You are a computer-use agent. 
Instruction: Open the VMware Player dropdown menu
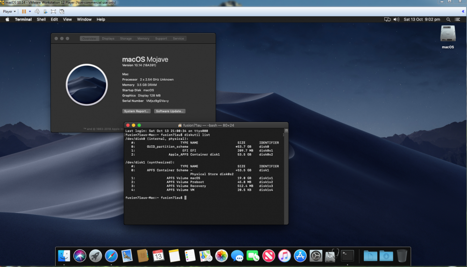pos(9,11)
